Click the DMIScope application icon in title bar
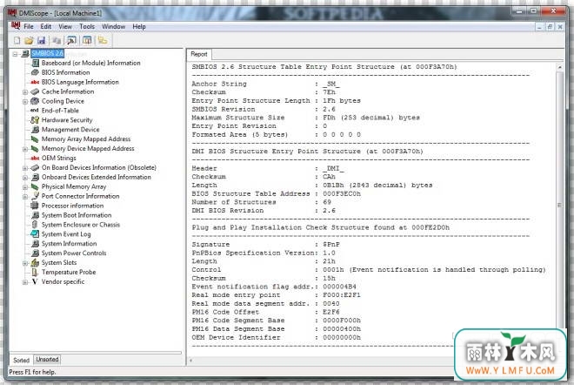The width and height of the screenshot is (574, 385). pyautogui.click(x=12, y=13)
